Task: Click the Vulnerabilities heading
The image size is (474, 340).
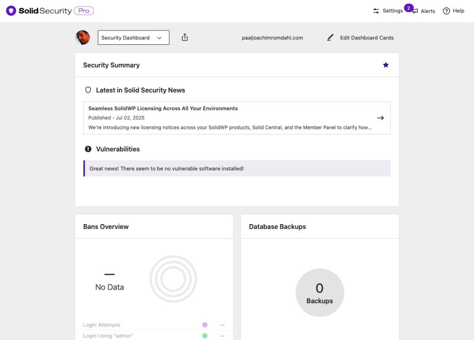Action: (x=118, y=149)
